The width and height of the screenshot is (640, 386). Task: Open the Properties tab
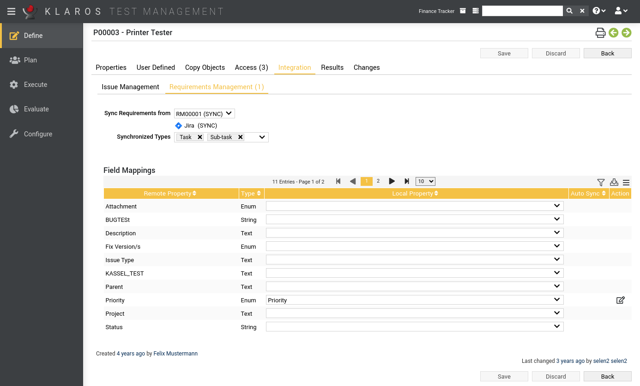(111, 67)
